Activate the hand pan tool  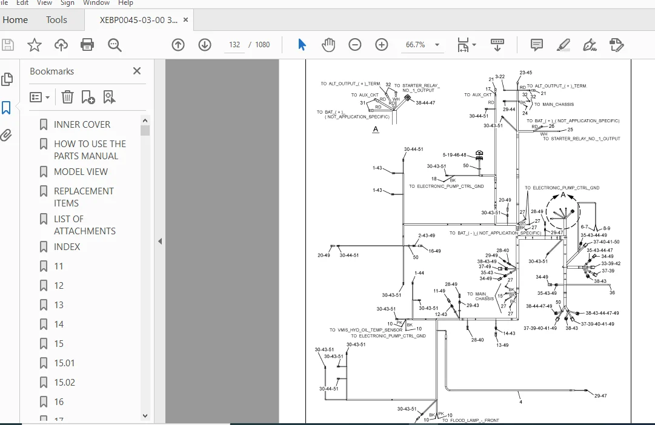[328, 45]
